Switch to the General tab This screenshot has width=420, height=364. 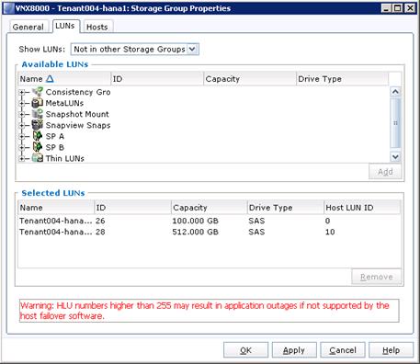click(28, 27)
